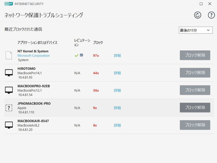
Task: Click the unknown device icon for JPNOMACBOOK-PRO
Action: point(9,108)
